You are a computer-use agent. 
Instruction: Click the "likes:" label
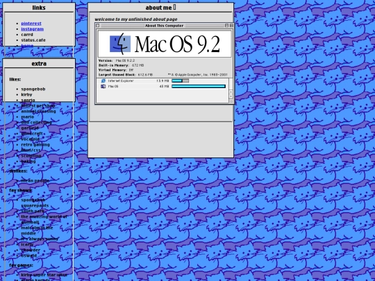pos(15,79)
